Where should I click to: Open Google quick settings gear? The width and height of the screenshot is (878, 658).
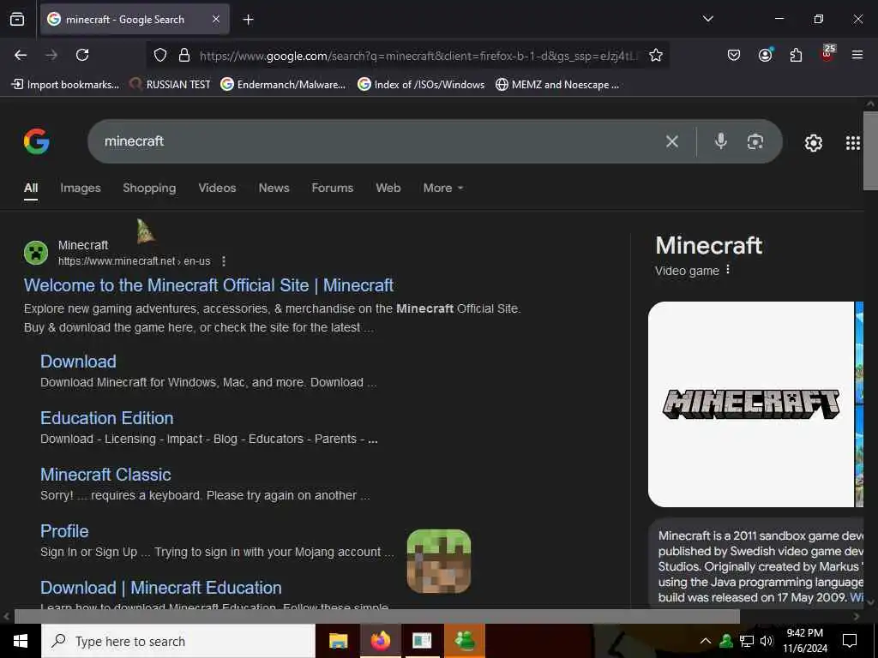(x=813, y=143)
